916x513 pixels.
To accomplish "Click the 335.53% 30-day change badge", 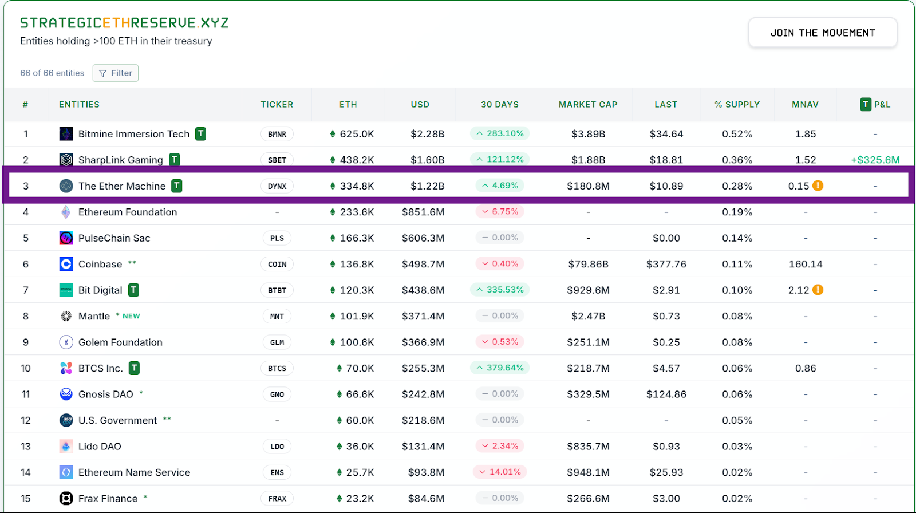I will (x=500, y=290).
